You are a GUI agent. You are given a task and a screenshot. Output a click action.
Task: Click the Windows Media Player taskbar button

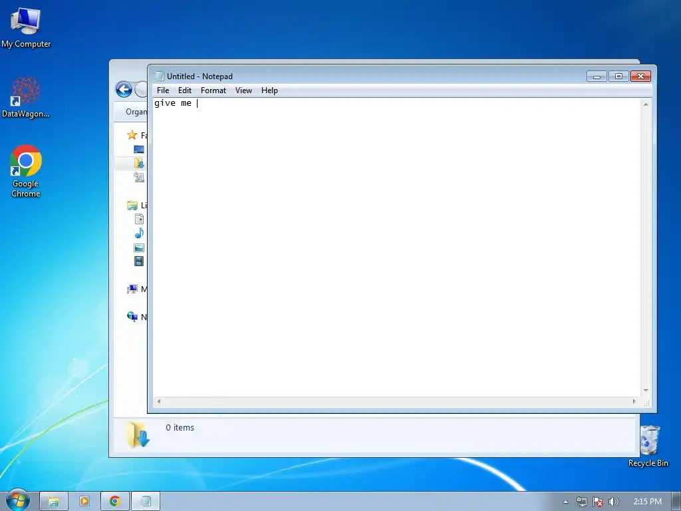point(84,502)
